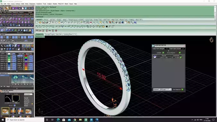Select the highlighted first prong cutter style thumbnail
Screen dimensions: 217x122
pos(5,111)
